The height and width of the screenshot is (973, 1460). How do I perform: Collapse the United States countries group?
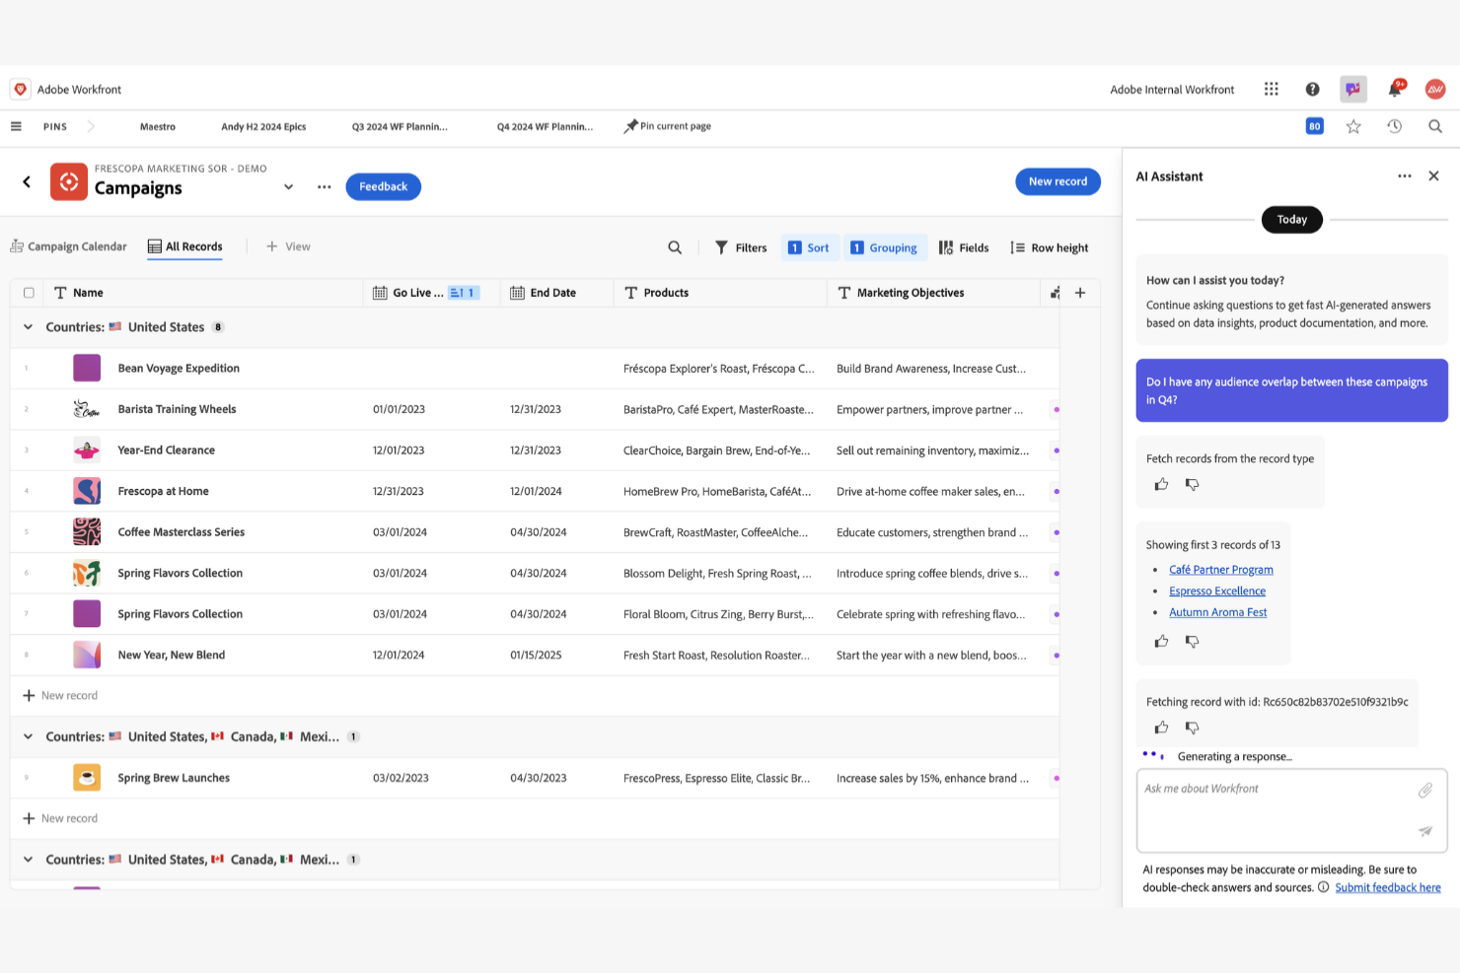[x=27, y=326]
